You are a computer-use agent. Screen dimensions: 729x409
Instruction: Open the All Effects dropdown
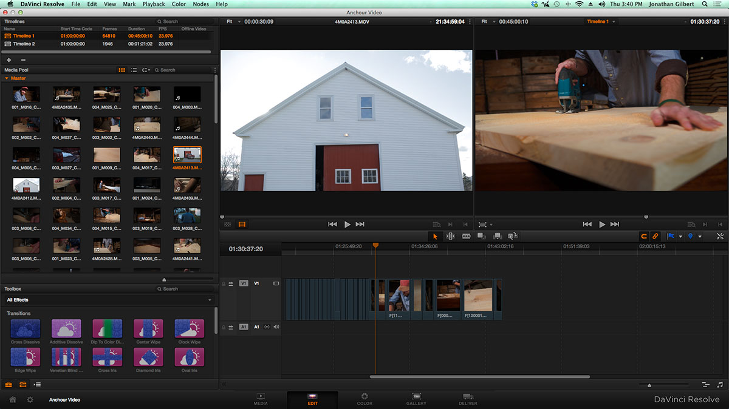pos(109,300)
